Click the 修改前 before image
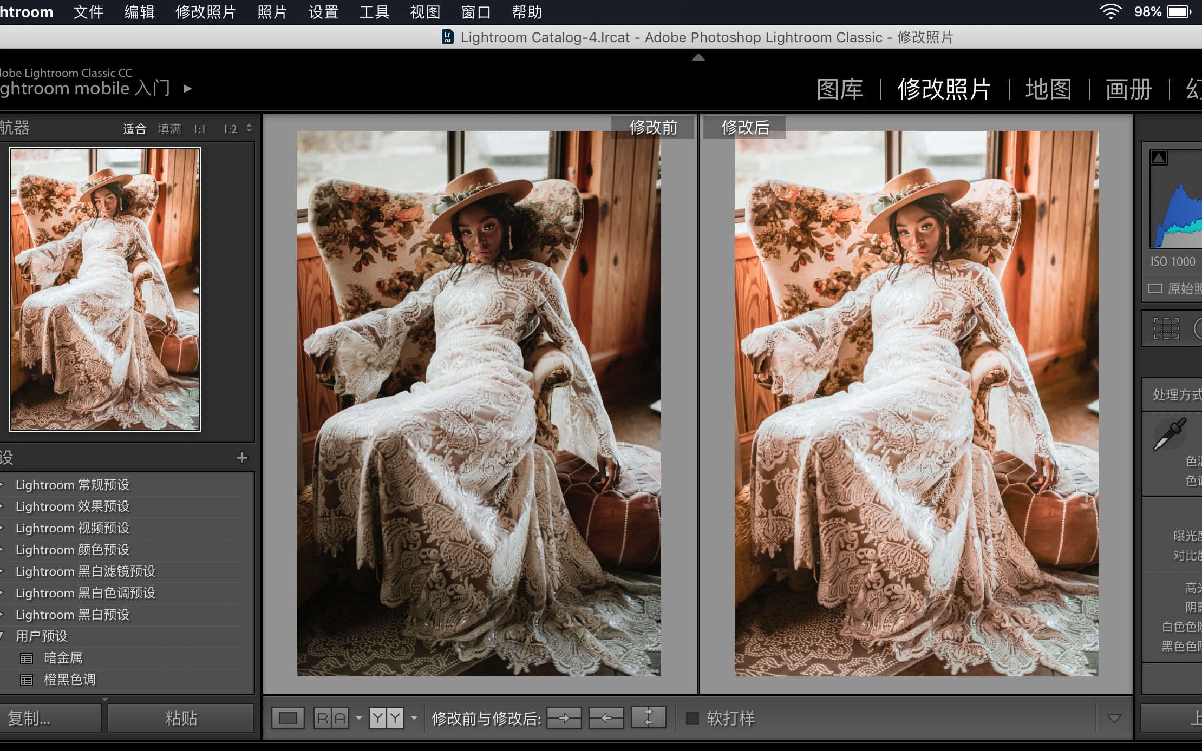1202x751 pixels. click(x=479, y=403)
